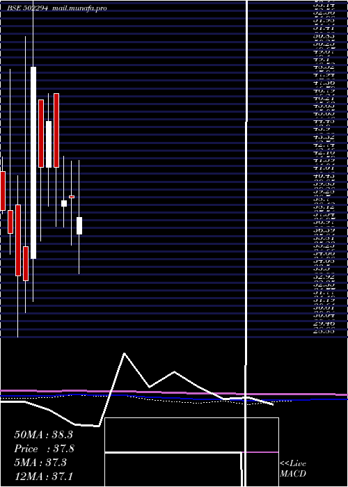348x487 pixels.
Task: Click the peak of the white MACD line
Action: coord(125,353)
